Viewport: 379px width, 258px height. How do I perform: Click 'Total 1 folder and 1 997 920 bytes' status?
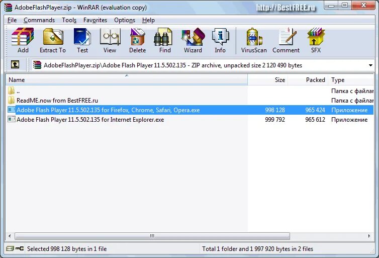pos(257,248)
